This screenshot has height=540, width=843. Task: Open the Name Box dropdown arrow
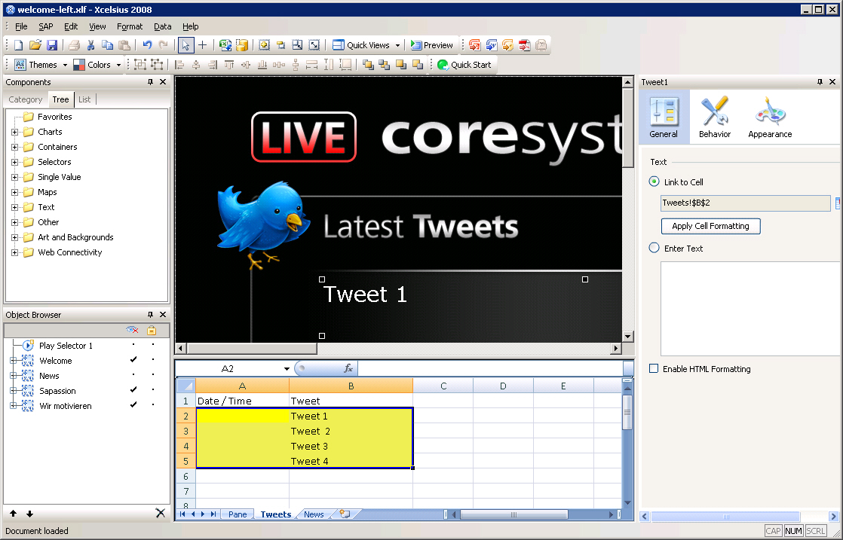pos(287,369)
